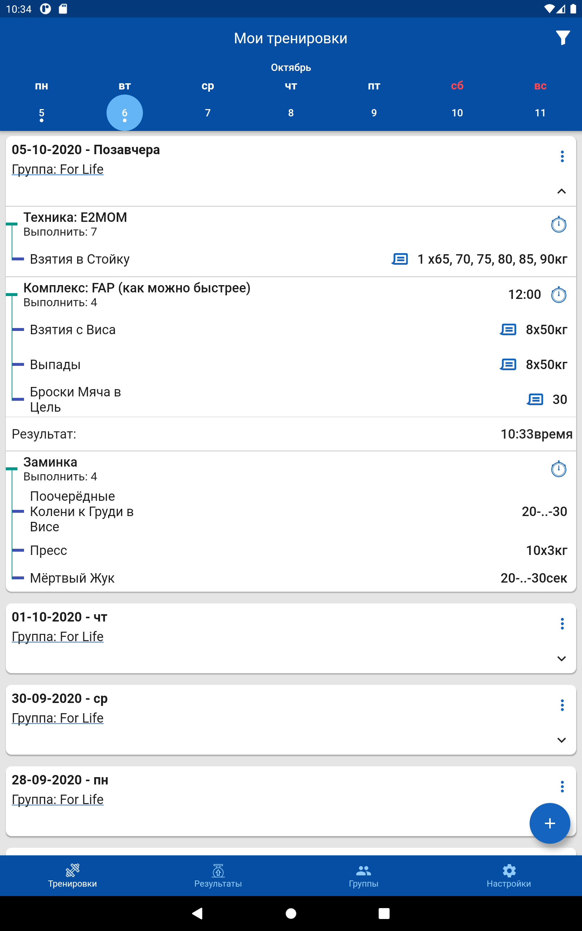Open the notes icon for Броски Мяча в Цель

click(535, 399)
